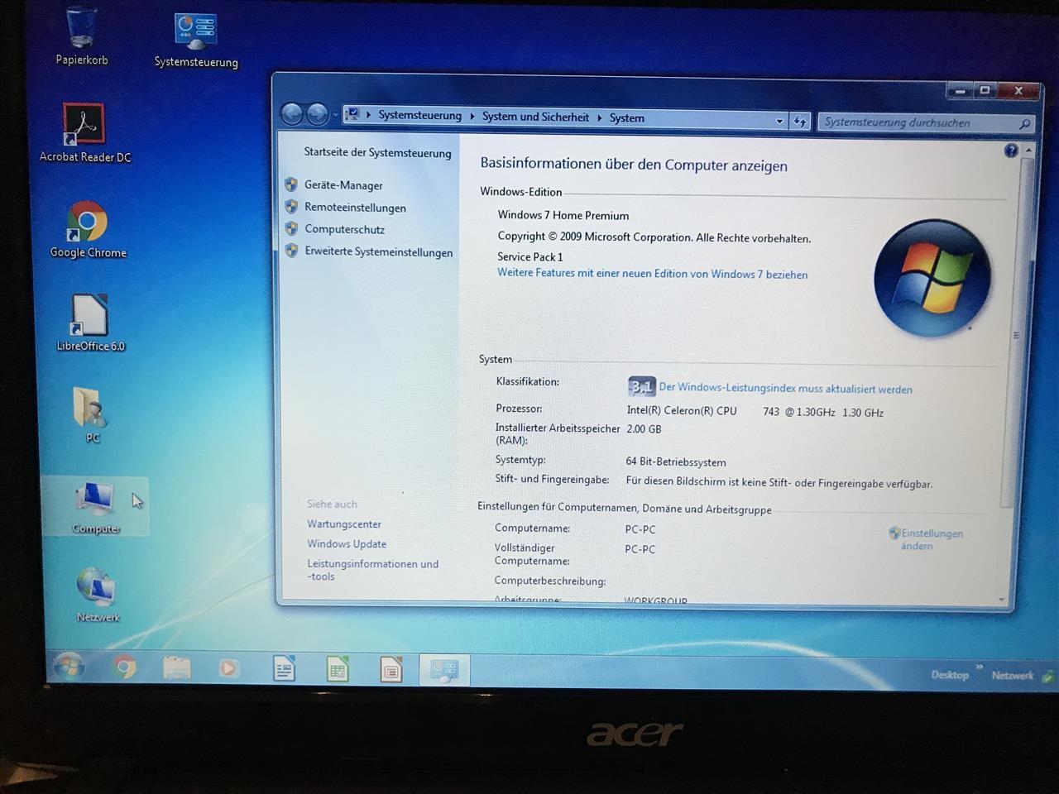Viewport: 1059px width, 794px height.
Task: Select the Computer desktop icon
Action: pos(95,507)
